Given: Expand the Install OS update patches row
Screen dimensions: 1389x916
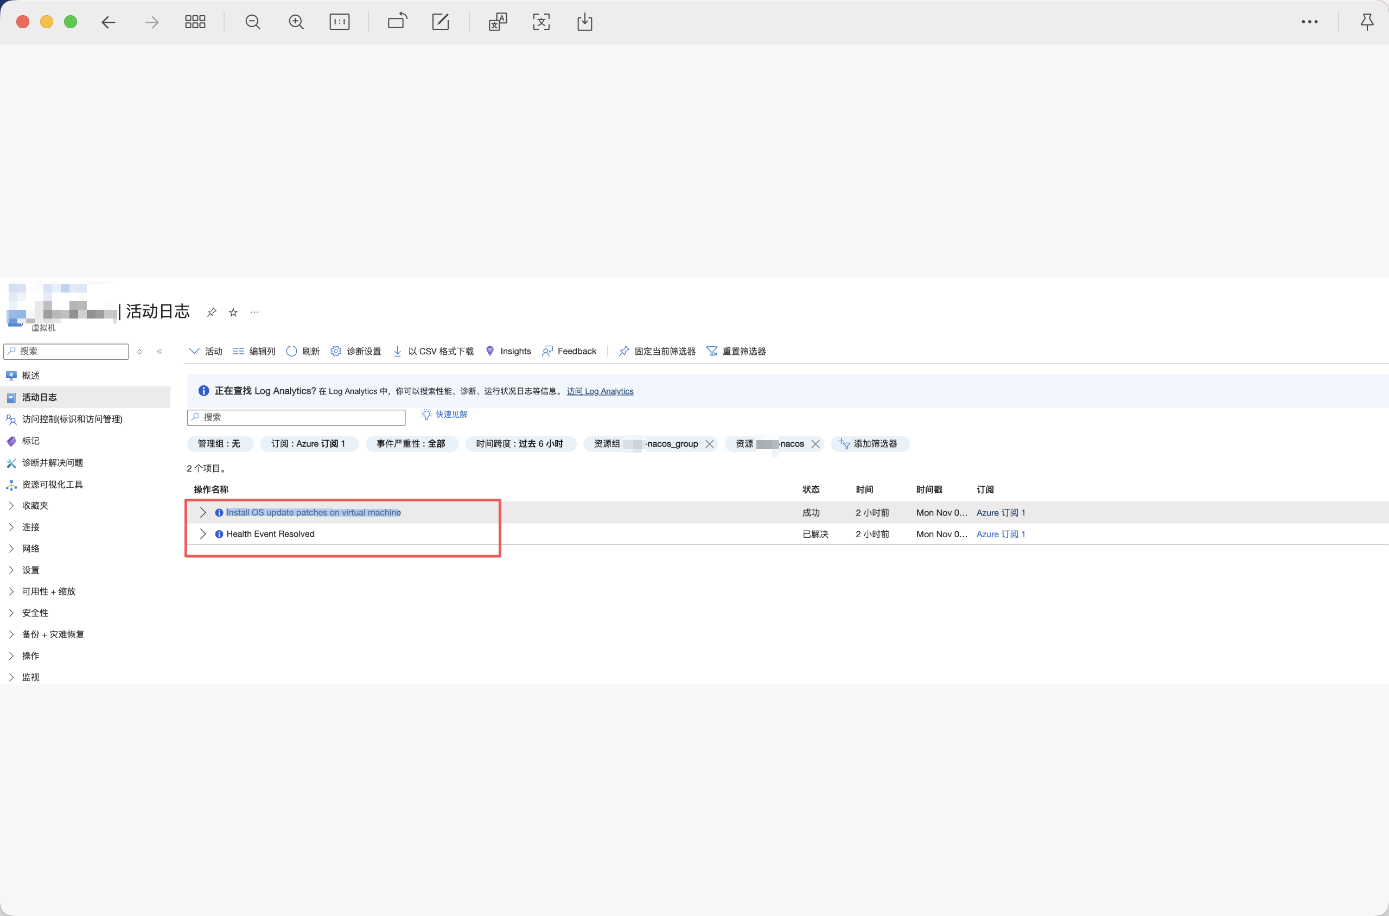Looking at the screenshot, I should [x=203, y=512].
